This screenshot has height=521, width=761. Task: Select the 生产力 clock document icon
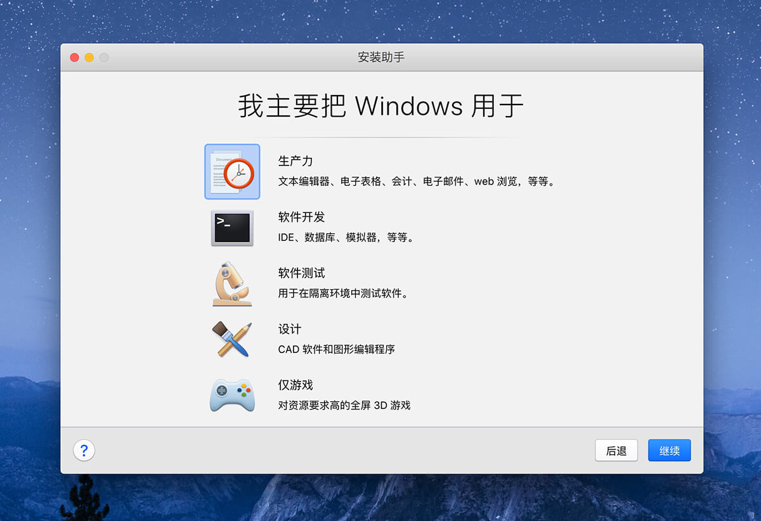pos(232,172)
